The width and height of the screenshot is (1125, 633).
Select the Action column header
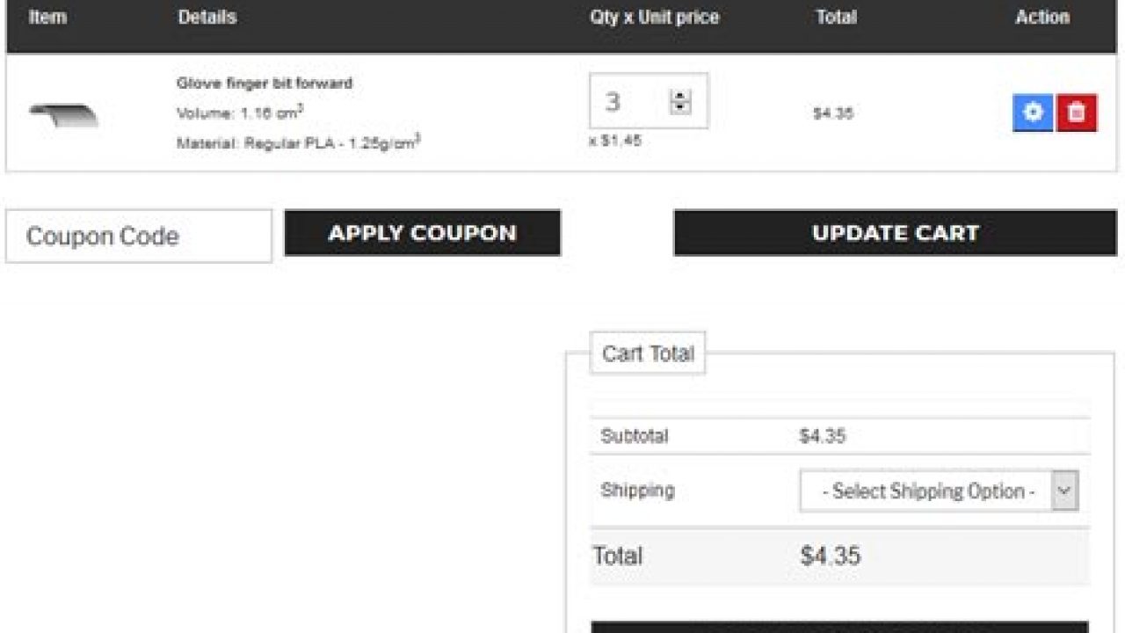(x=1042, y=17)
